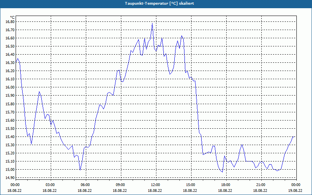This screenshot has width=312, height=195.
Task: Click the 16,10 y-axis label
Action: 11,79
